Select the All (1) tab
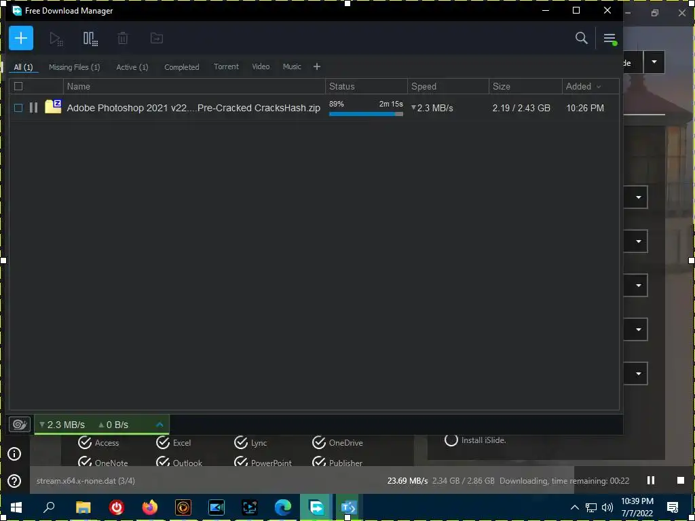Image resolution: width=695 pixels, height=521 pixels. click(24, 67)
